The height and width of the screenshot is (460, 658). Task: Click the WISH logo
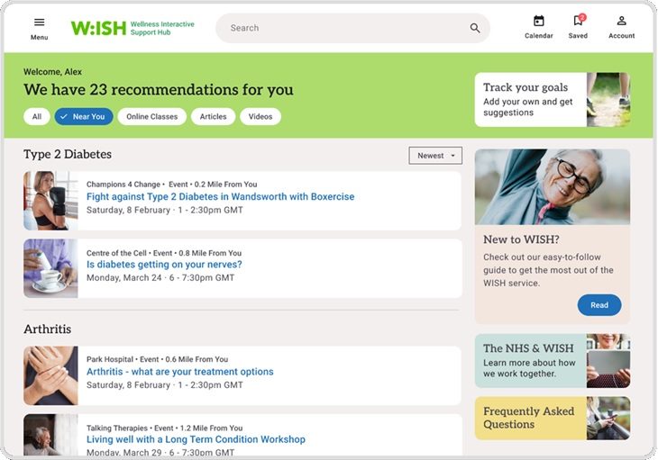tap(99, 28)
